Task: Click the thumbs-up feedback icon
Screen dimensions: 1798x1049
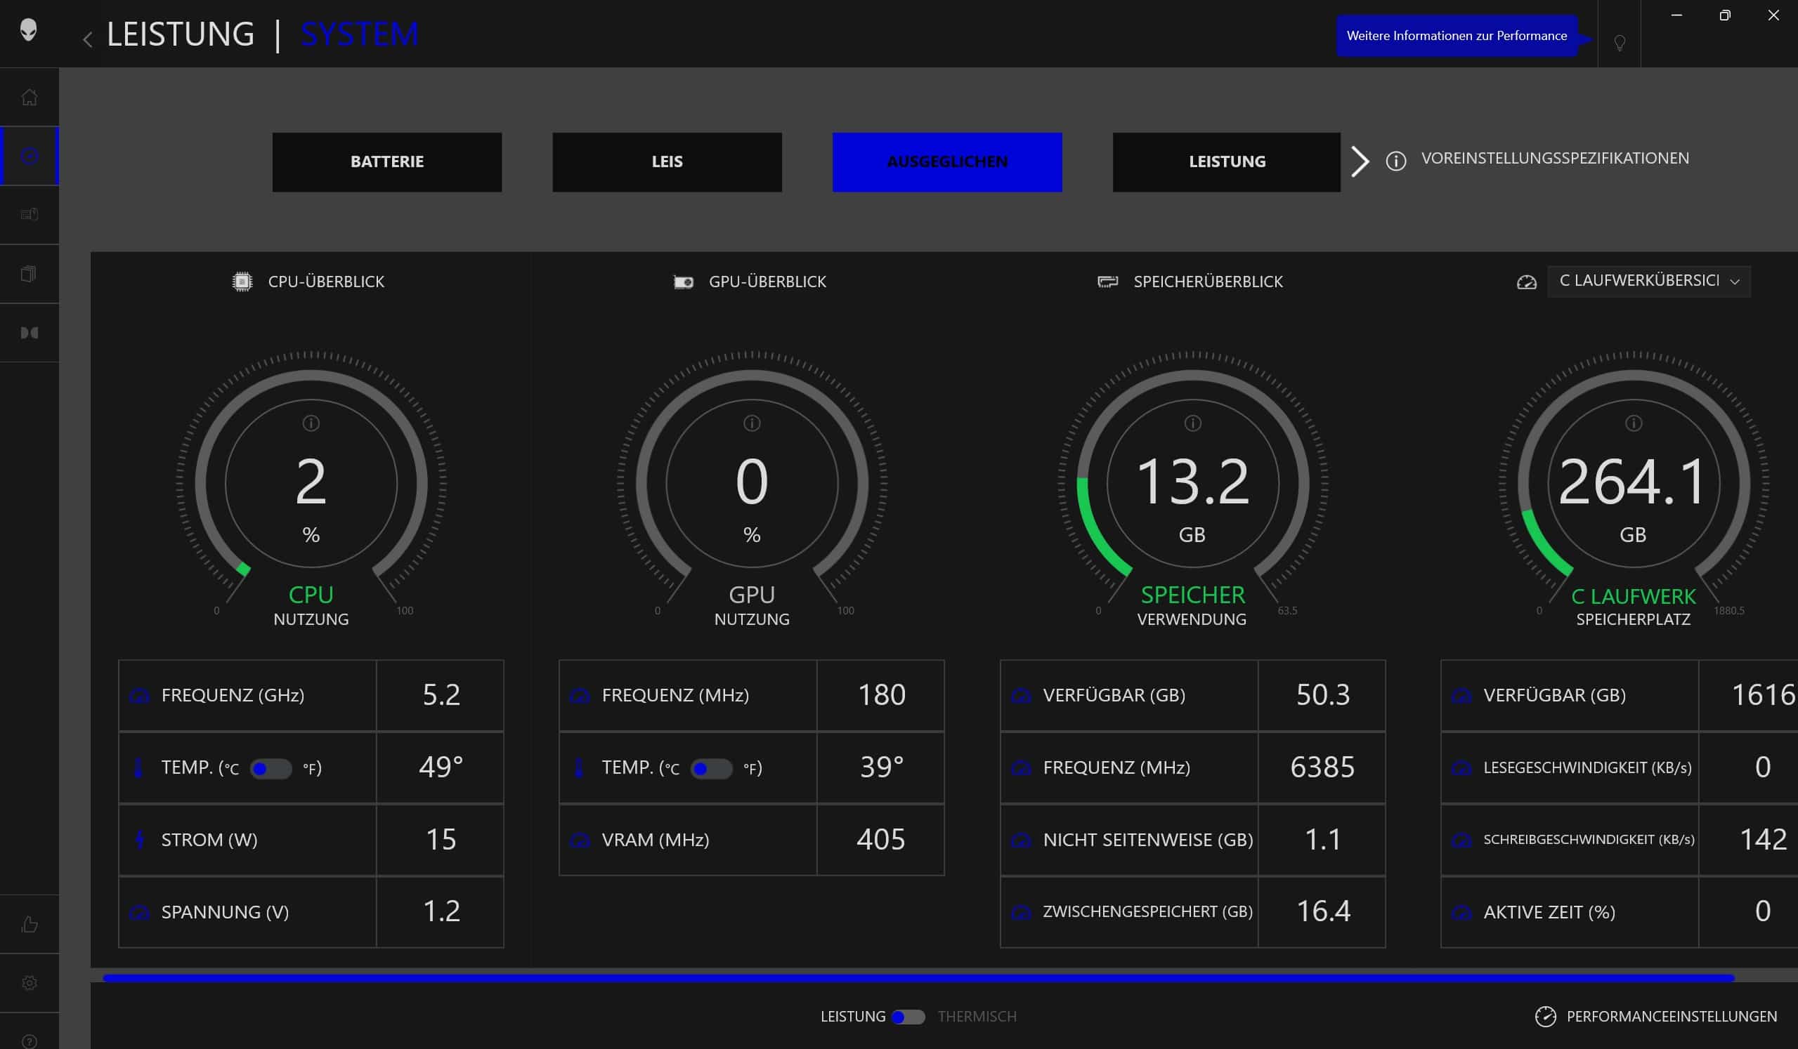Action: 30,924
